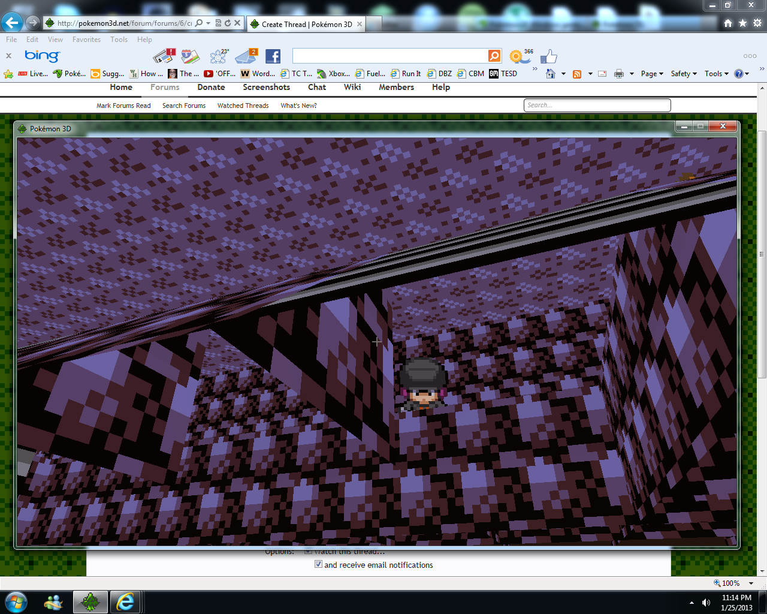Open the IE settings gear icon
The image size is (767, 614).
(x=757, y=23)
